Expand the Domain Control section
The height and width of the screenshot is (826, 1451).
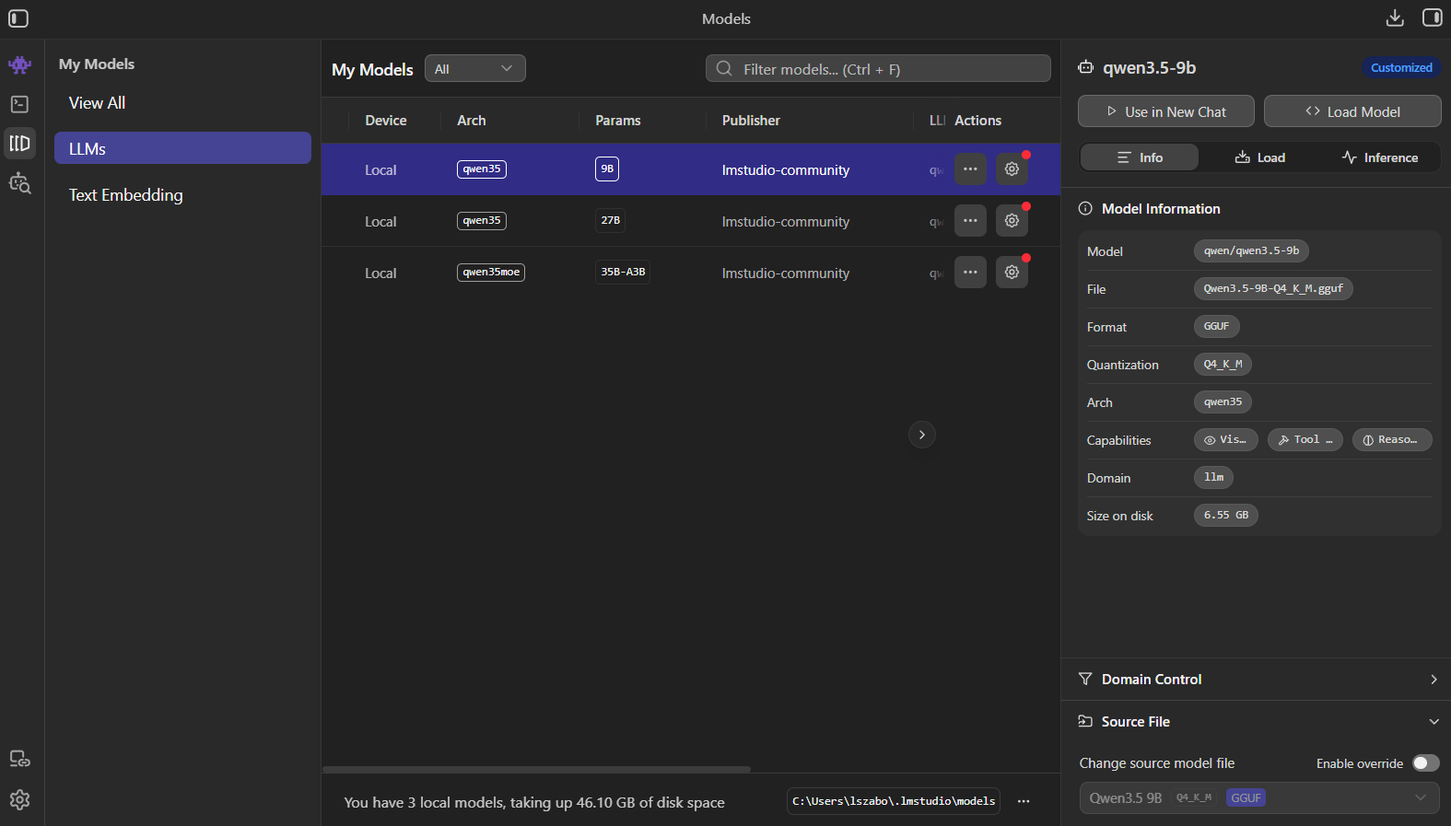pos(1257,679)
